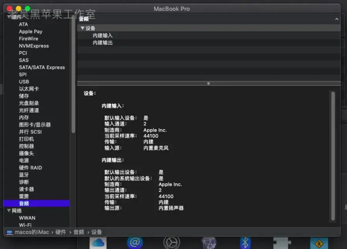Select 以太网卡 in the sidebar
This screenshot has width=347, height=249.
coord(29,89)
